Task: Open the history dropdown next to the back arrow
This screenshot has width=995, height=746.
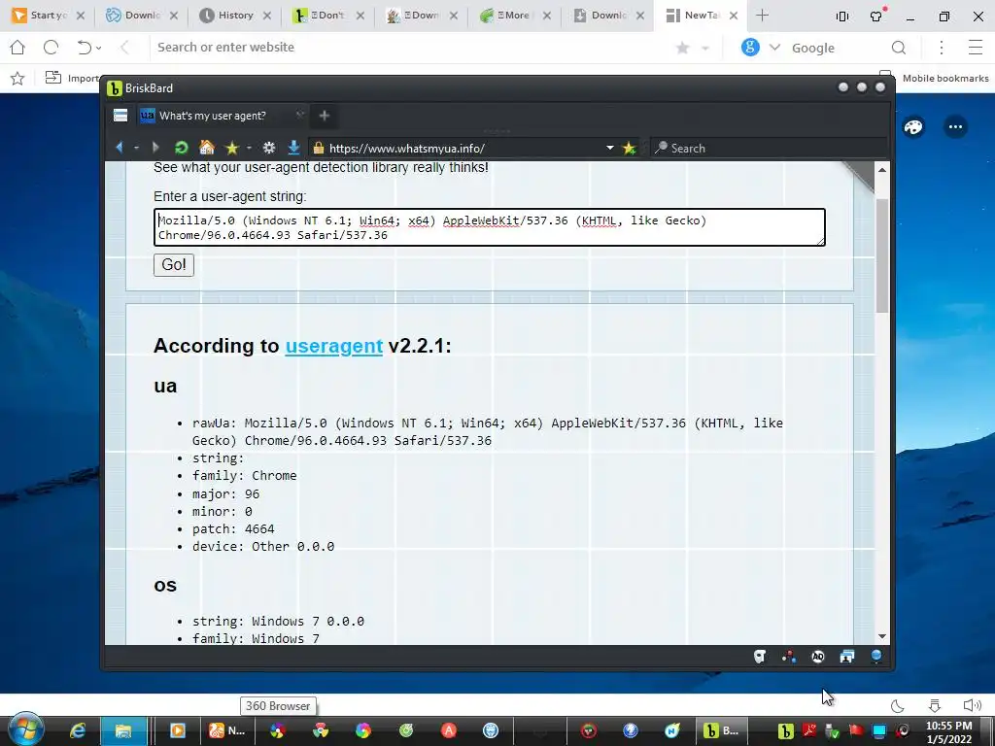Action: [136, 148]
